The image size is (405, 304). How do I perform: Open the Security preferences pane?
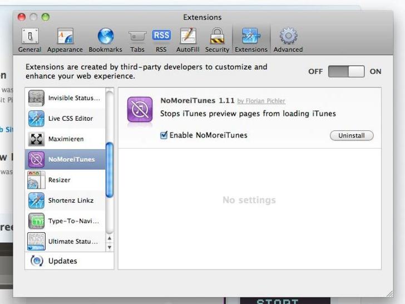(217, 40)
